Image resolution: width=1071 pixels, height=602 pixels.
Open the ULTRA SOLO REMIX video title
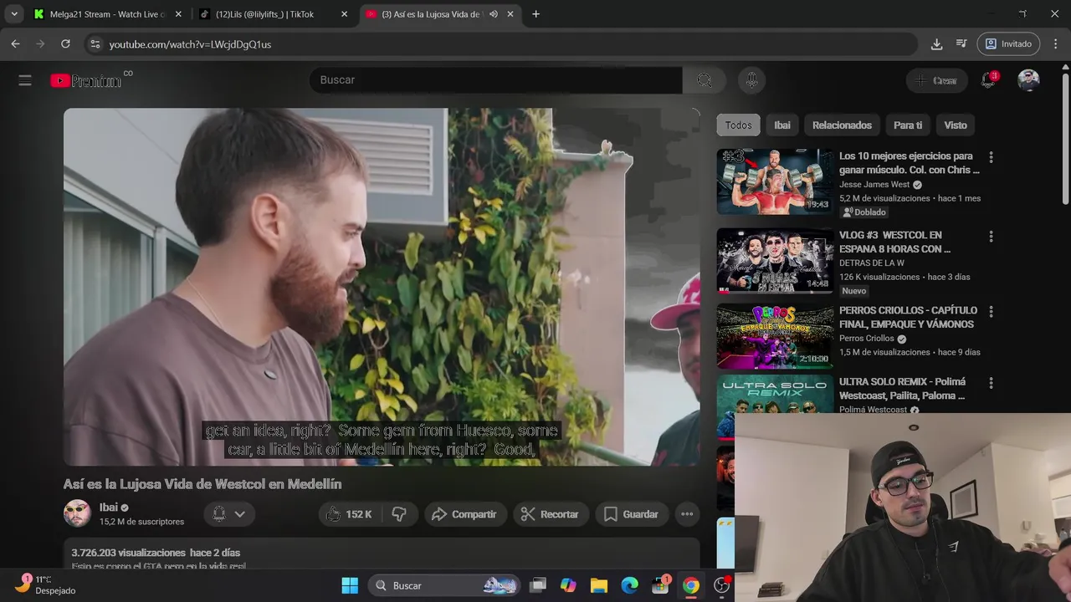click(x=902, y=389)
